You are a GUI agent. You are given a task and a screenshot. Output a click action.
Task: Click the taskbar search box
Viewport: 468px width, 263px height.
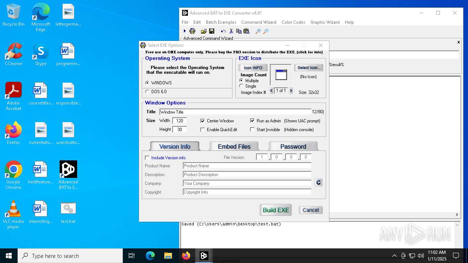pyautogui.click(x=70, y=256)
